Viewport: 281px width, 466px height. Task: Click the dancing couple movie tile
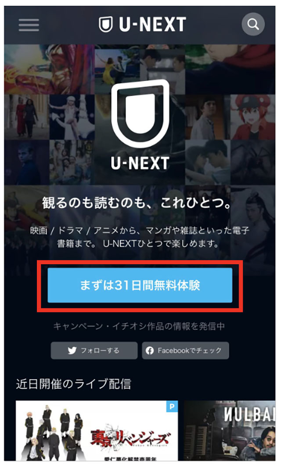click(x=117, y=70)
